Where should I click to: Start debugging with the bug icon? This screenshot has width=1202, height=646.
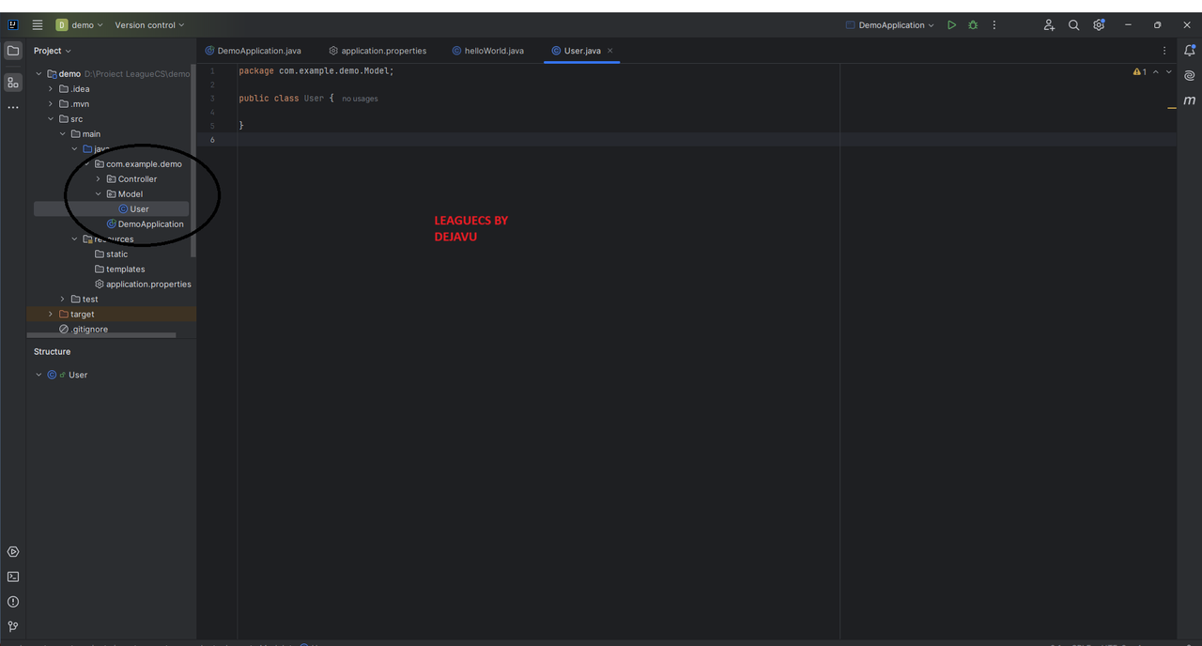(973, 25)
